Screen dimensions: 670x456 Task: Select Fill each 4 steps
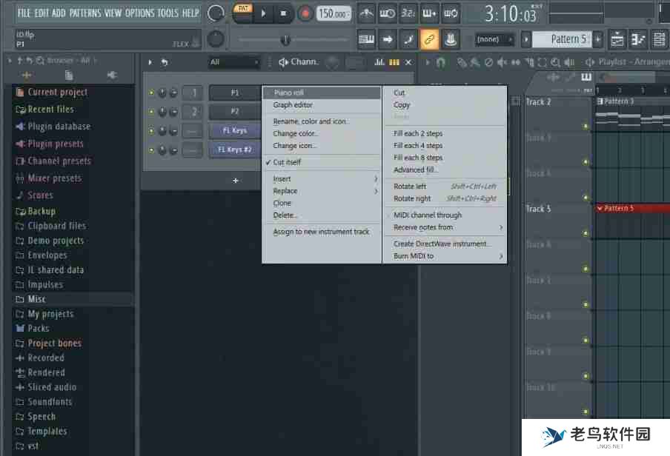pos(445,146)
